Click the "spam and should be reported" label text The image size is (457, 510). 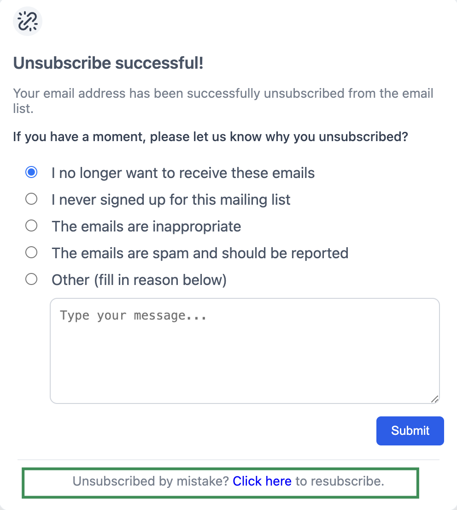(x=200, y=253)
